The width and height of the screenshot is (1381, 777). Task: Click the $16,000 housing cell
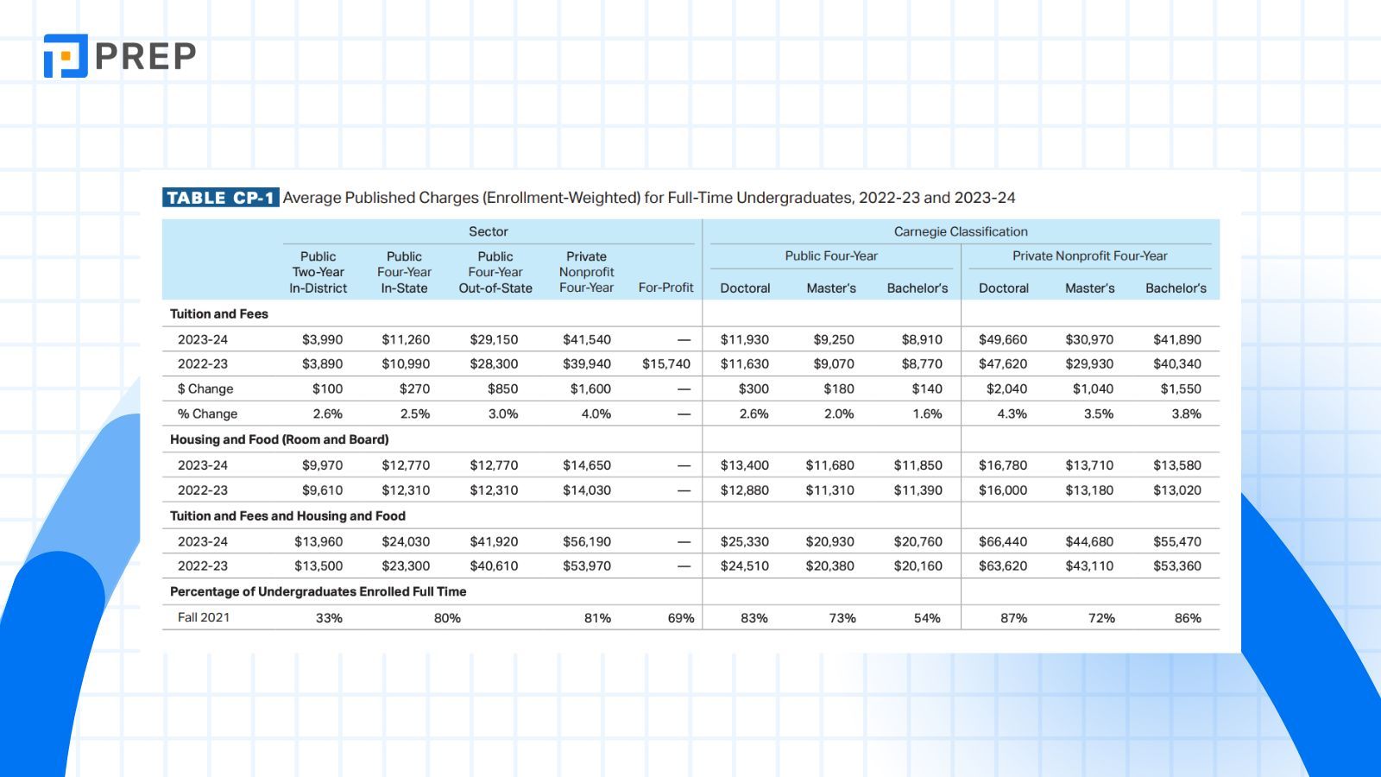[x=1003, y=490]
